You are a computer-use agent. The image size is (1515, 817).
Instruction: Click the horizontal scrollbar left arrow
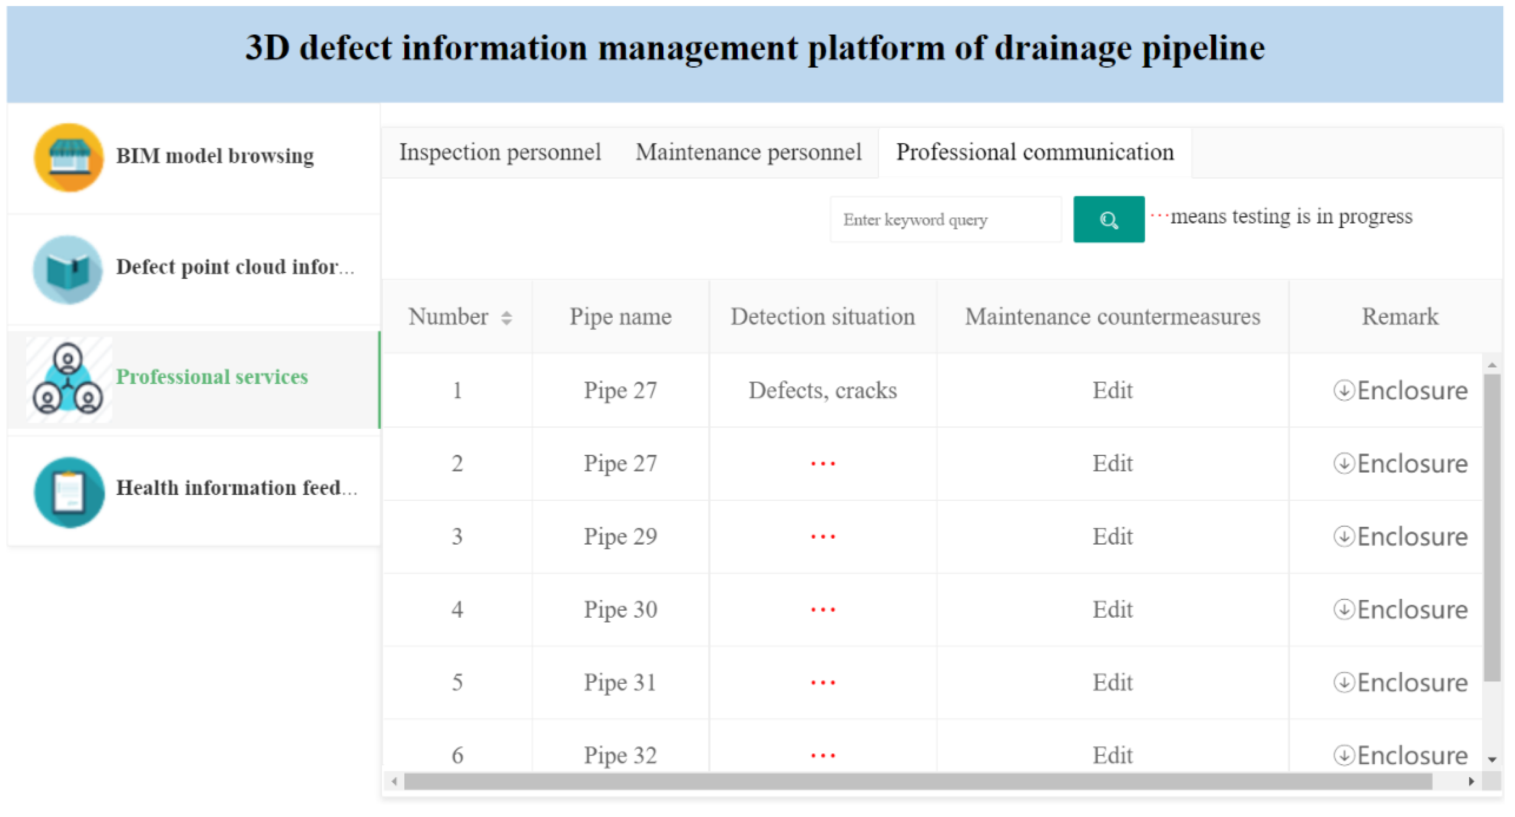tap(394, 781)
